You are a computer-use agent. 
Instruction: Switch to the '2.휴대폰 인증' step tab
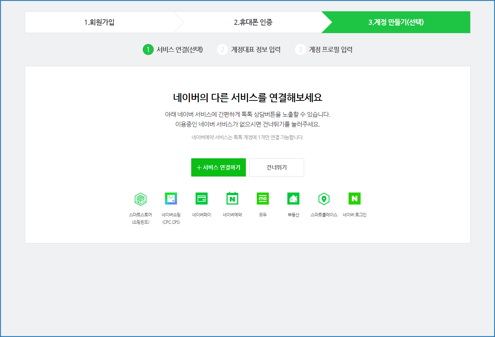tap(253, 22)
